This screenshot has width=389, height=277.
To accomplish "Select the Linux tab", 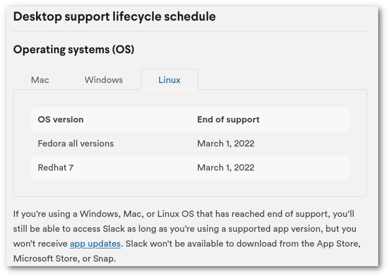I will [x=169, y=80].
